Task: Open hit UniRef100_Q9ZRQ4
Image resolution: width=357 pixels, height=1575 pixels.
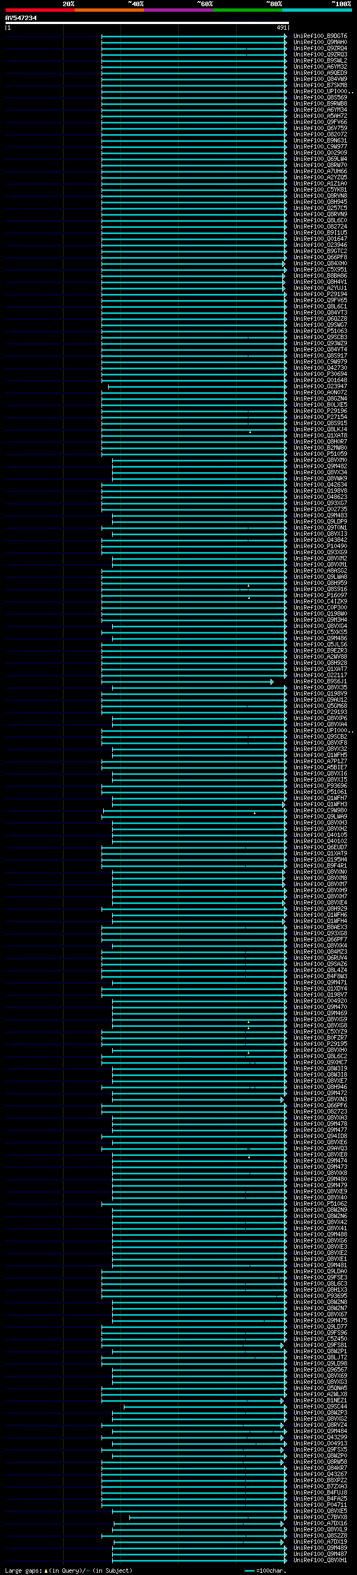Action: (x=320, y=48)
